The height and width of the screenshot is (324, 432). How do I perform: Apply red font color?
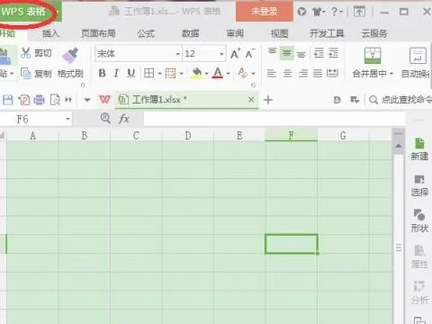click(x=218, y=73)
